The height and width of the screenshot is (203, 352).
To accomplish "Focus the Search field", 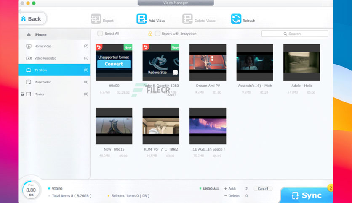I will point(295,34).
